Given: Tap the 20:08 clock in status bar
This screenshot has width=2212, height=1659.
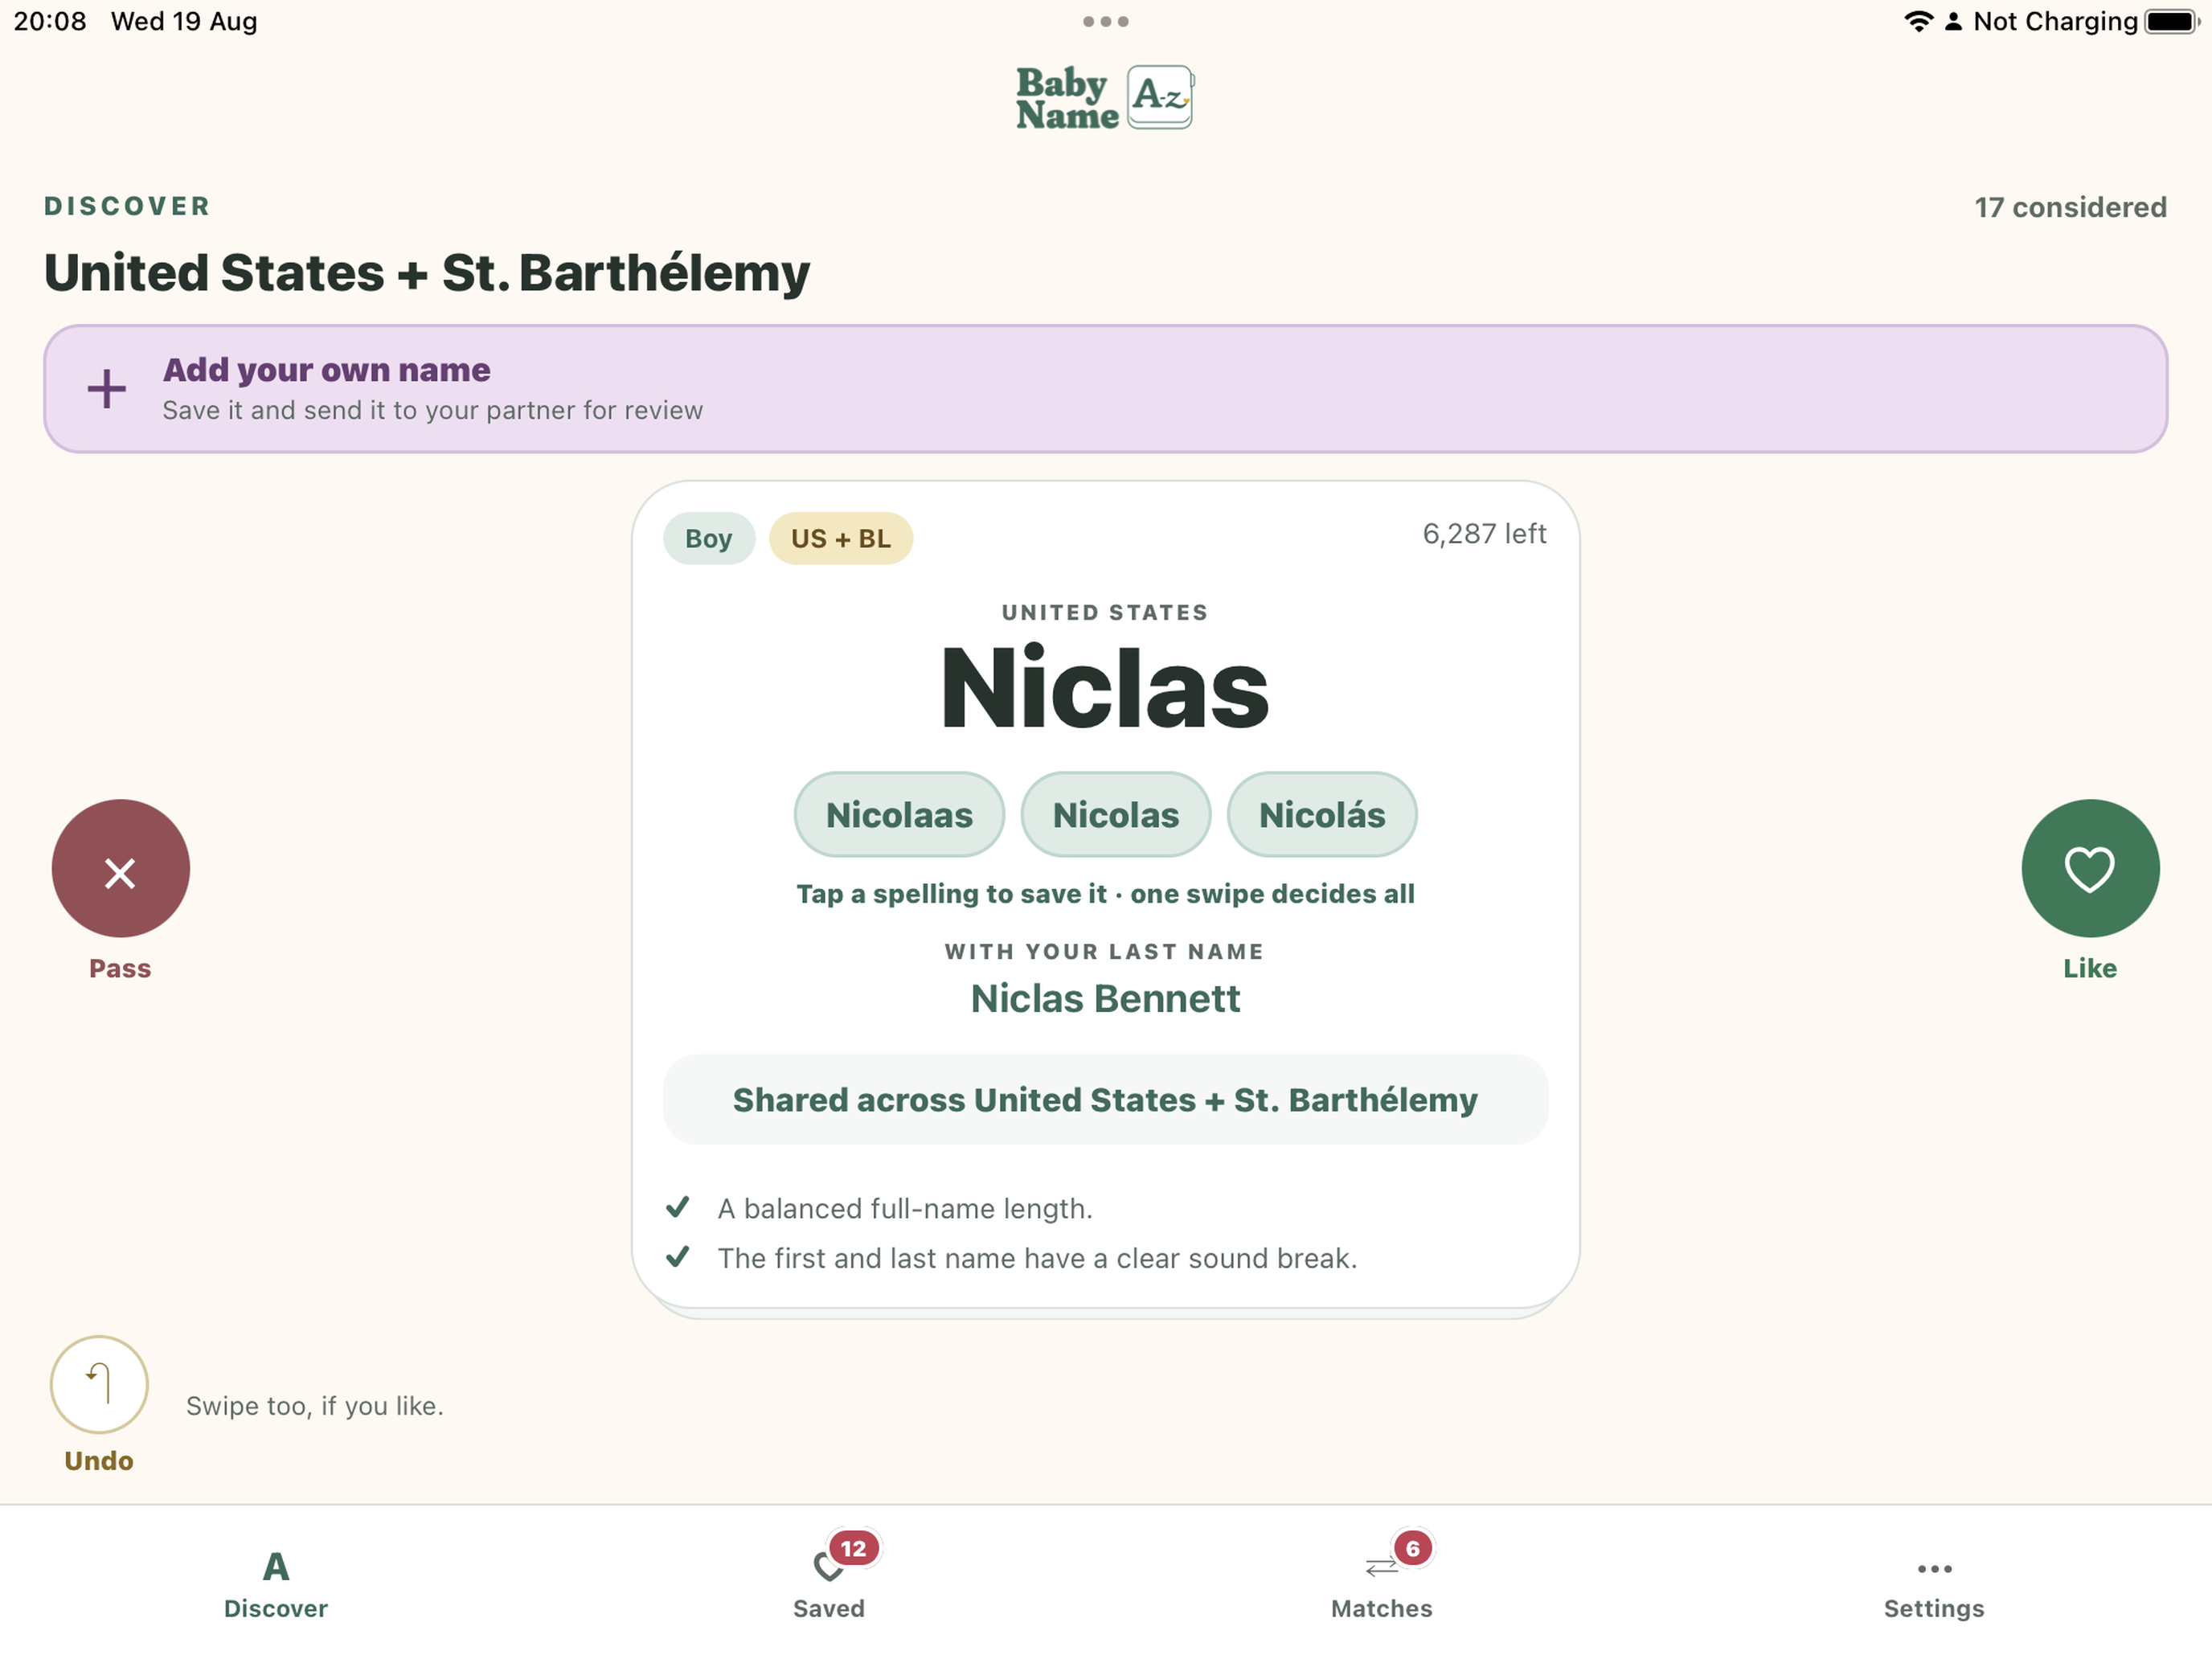Looking at the screenshot, I should coord(50,21).
